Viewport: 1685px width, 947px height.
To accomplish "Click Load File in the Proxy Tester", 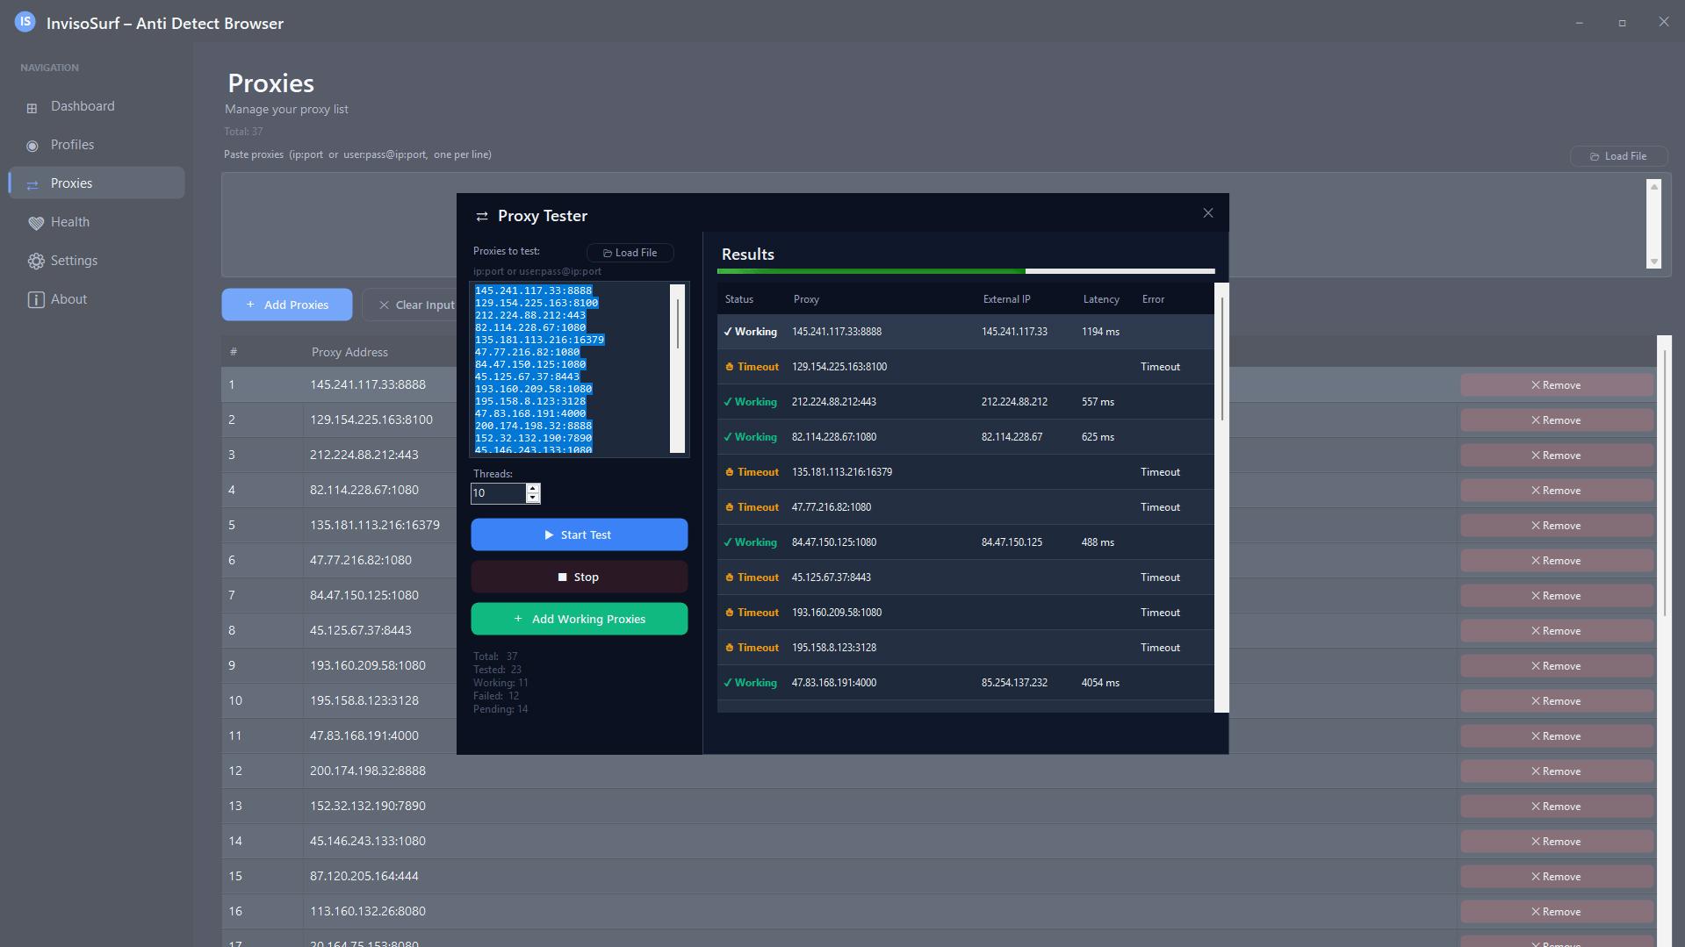I will click(630, 253).
